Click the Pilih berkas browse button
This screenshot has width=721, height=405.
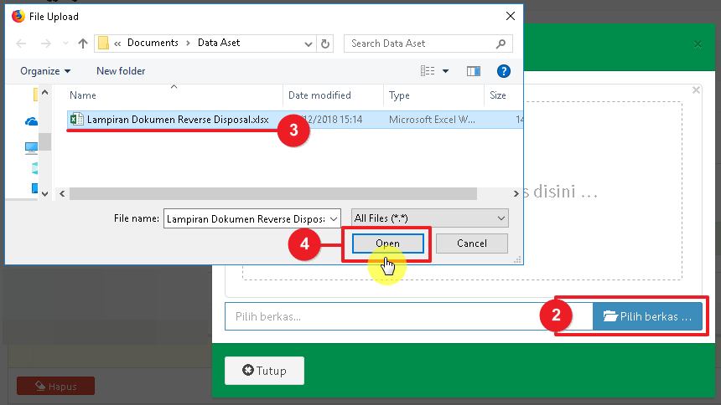pos(647,317)
